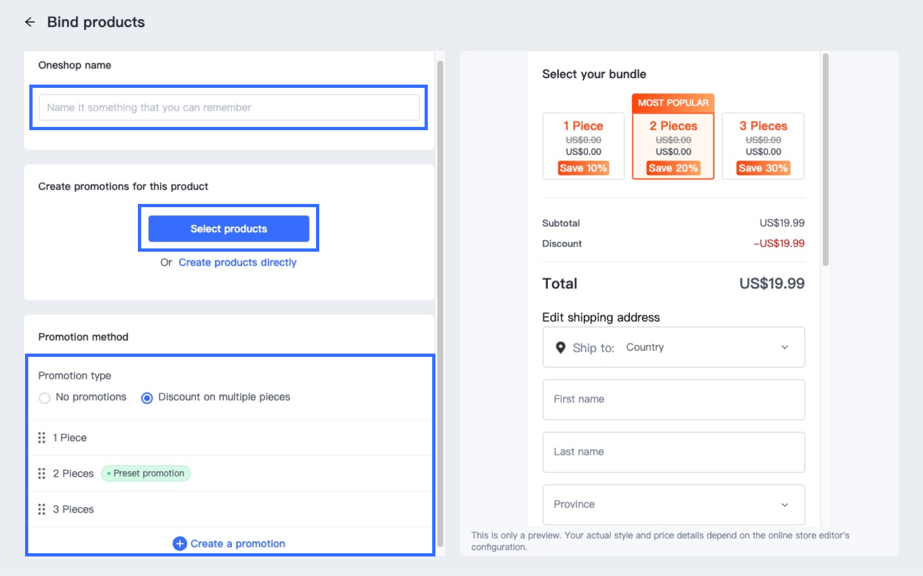Click the First name field
Image resolution: width=923 pixels, height=576 pixels.
point(673,399)
